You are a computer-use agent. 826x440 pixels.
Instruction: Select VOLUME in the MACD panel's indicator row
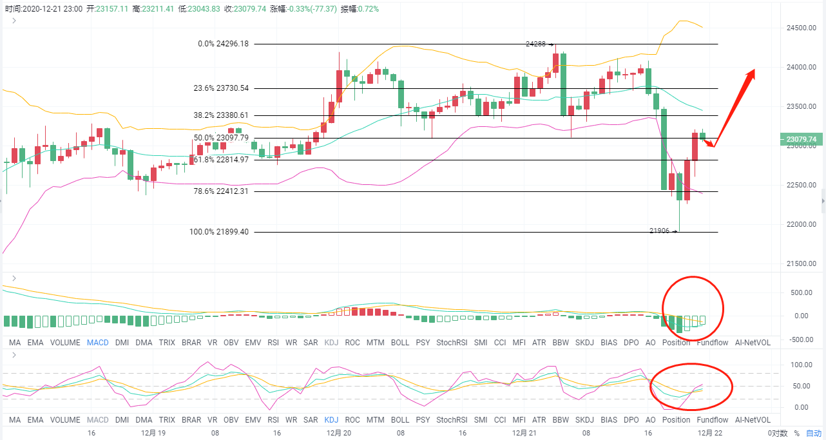pyautogui.click(x=65, y=343)
